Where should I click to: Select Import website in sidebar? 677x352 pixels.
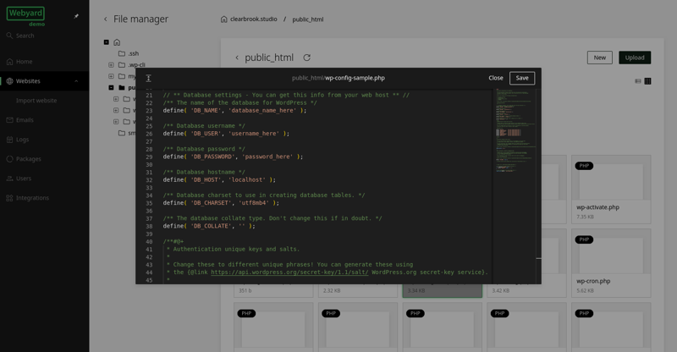pos(36,101)
